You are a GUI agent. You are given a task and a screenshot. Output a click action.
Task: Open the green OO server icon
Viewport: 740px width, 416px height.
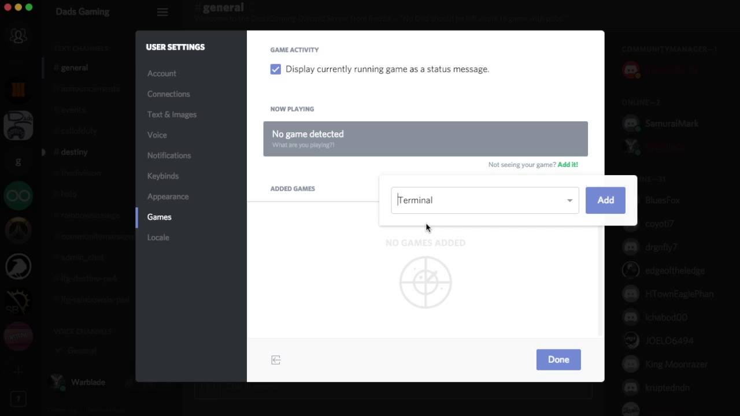point(18,196)
